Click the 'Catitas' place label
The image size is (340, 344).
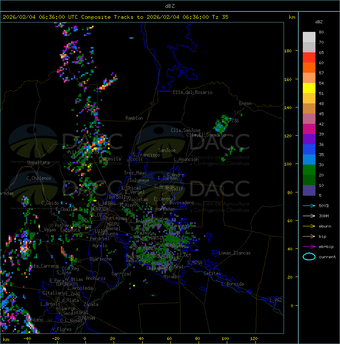click(x=212, y=273)
